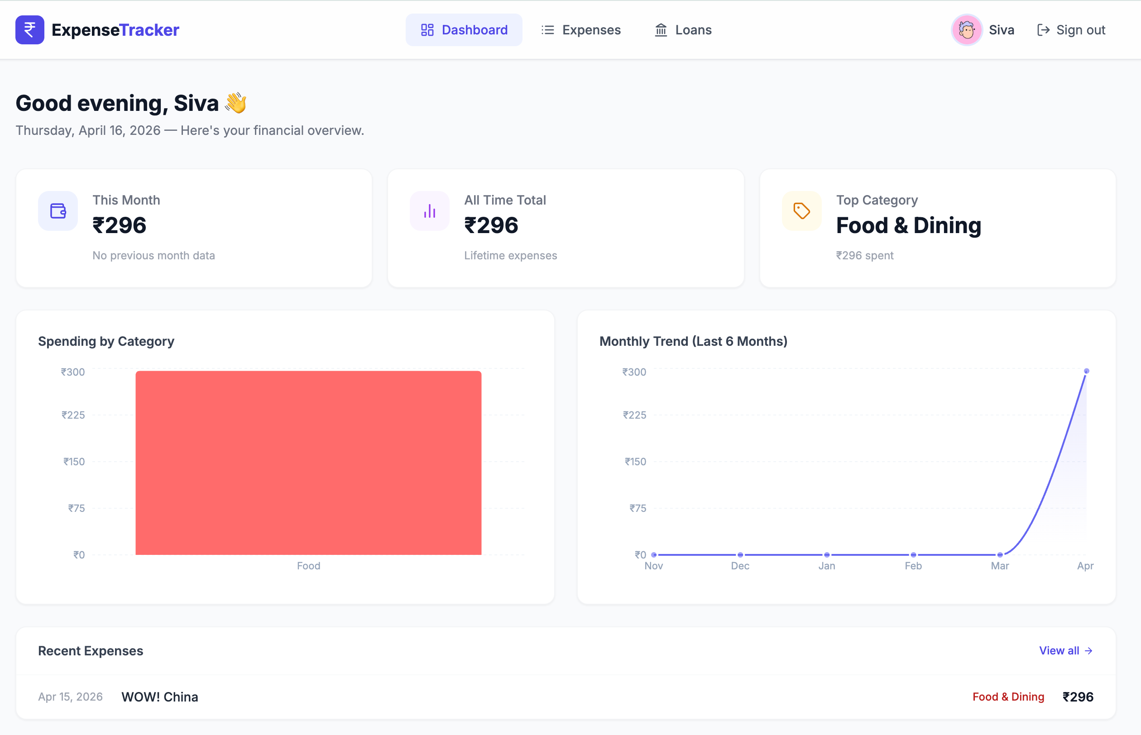
Task: Click the Food & Dining category label in recent expenses
Action: pyautogui.click(x=1008, y=697)
